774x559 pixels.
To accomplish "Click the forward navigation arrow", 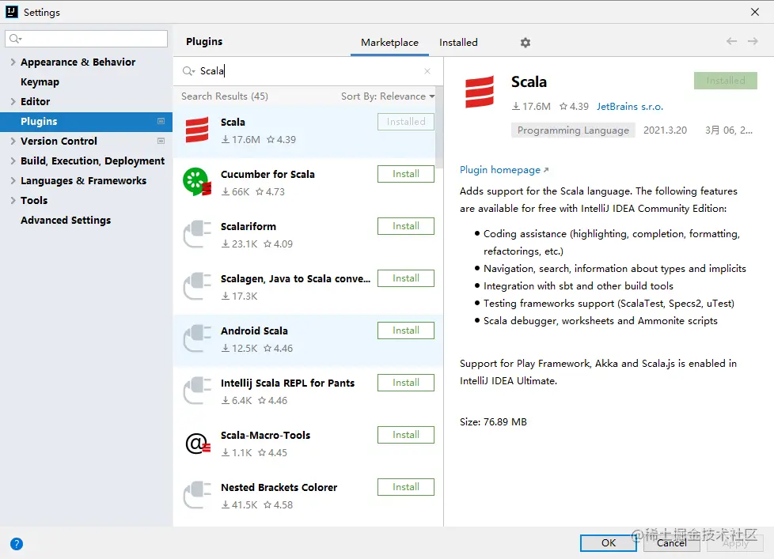I will click(x=753, y=41).
